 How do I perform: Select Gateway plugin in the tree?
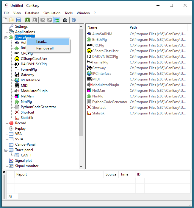pyautogui.click(x=27, y=75)
